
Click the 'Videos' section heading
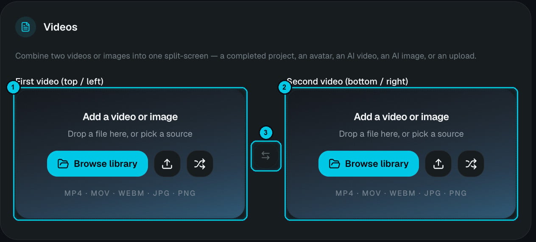[61, 27]
